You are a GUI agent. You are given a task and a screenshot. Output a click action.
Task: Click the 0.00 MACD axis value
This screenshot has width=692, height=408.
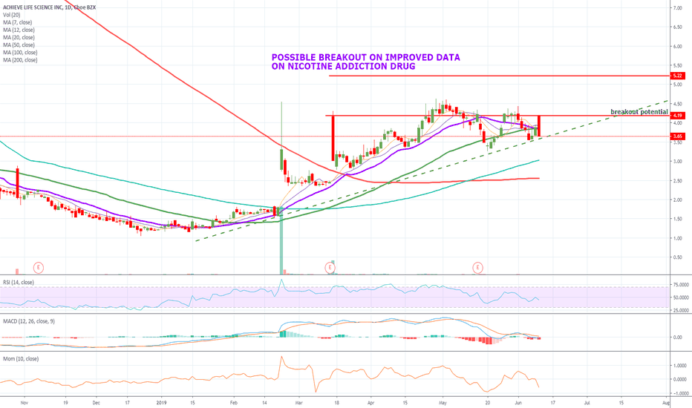(677, 338)
